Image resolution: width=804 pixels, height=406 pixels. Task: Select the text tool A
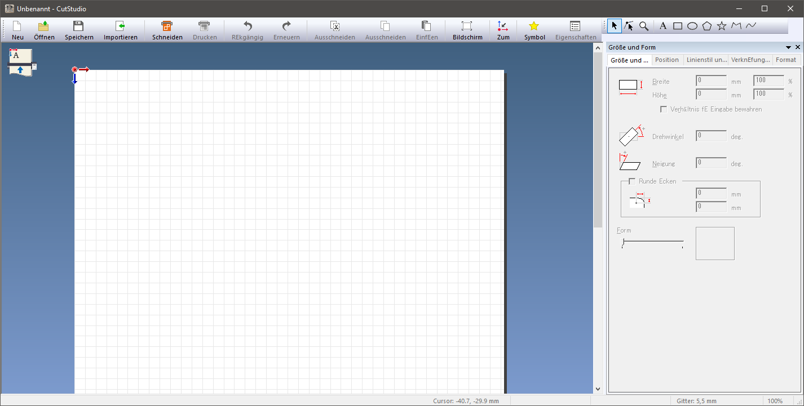click(663, 26)
